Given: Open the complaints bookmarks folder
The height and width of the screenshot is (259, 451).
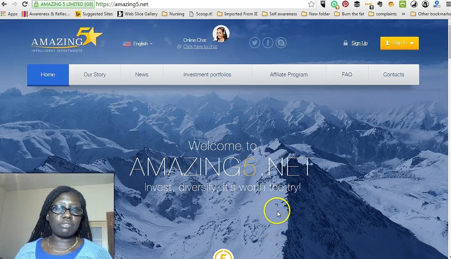Looking at the screenshot, I should tap(383, 14).
